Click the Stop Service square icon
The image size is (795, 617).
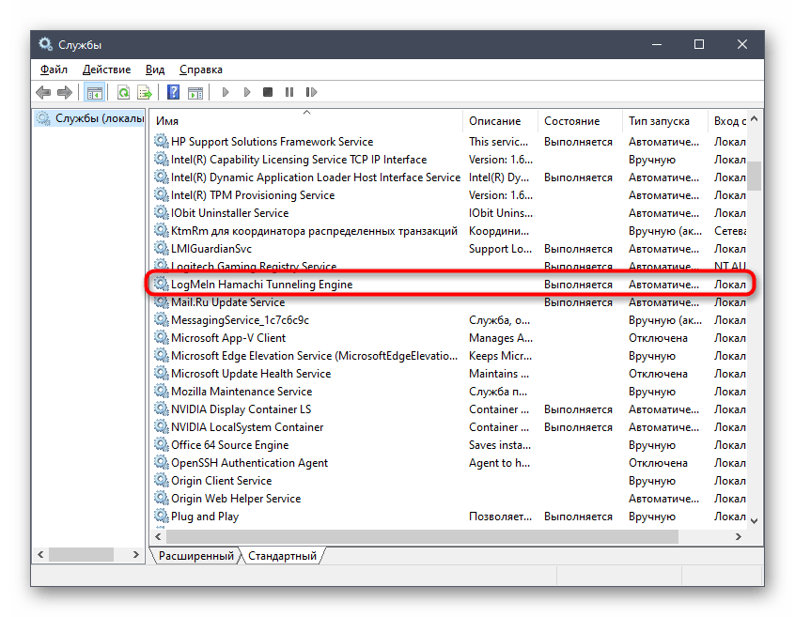click(x=268, y=92)
